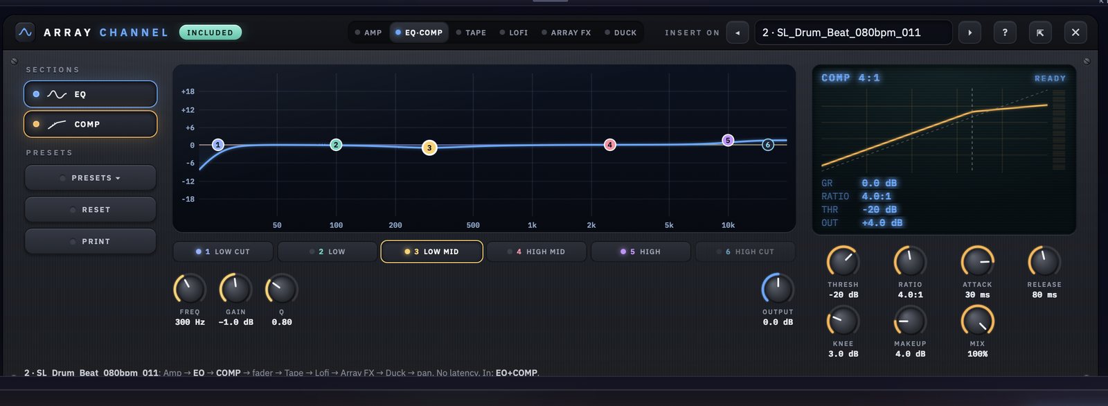Select EQ node 4 on the graph
This screenshot has height=406, width=1108.
609,145
